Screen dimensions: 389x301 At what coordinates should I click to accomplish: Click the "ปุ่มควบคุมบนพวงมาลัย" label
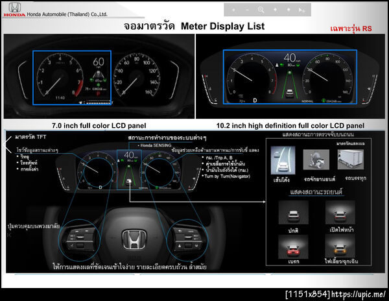tap(34, 226)
